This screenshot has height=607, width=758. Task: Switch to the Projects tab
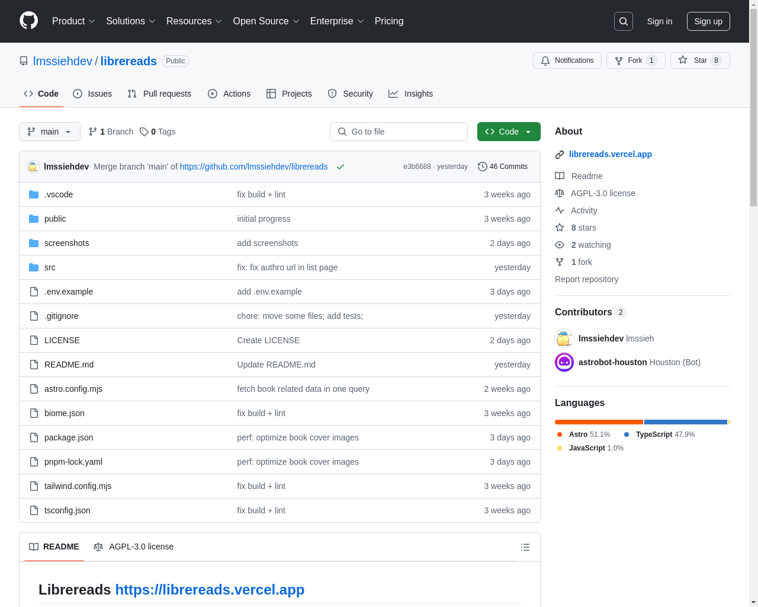coord(289,94)
